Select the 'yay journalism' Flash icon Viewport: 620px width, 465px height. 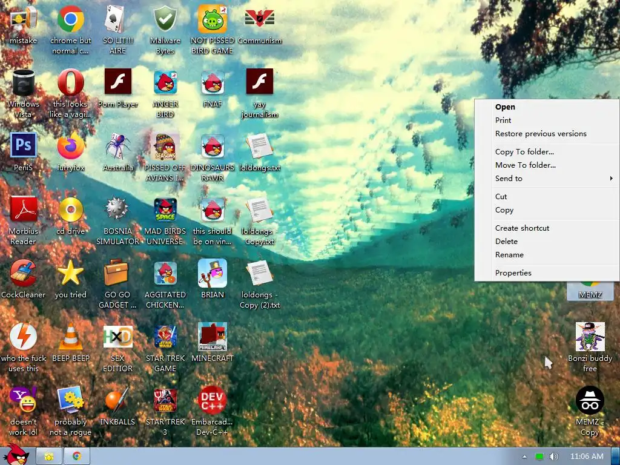[x=260, y=93]
